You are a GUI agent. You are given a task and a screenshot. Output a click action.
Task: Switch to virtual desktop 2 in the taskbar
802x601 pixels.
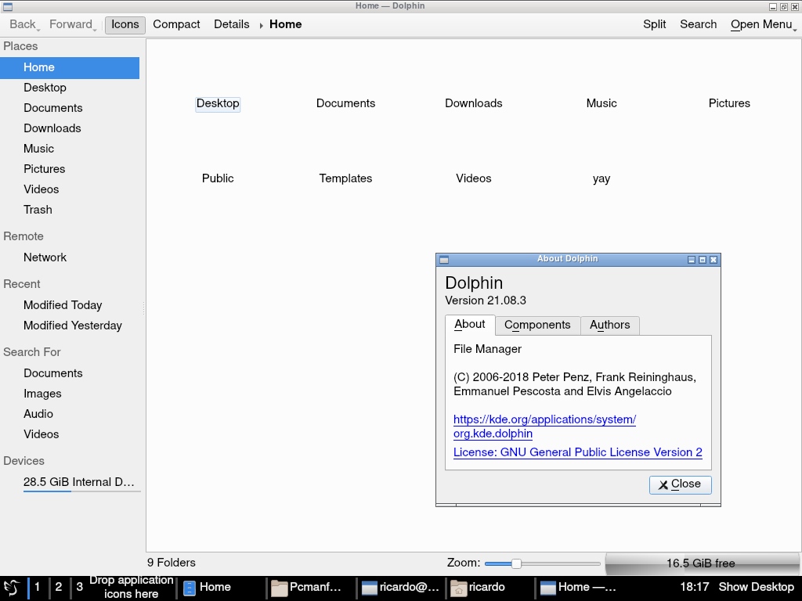(59, 587)
